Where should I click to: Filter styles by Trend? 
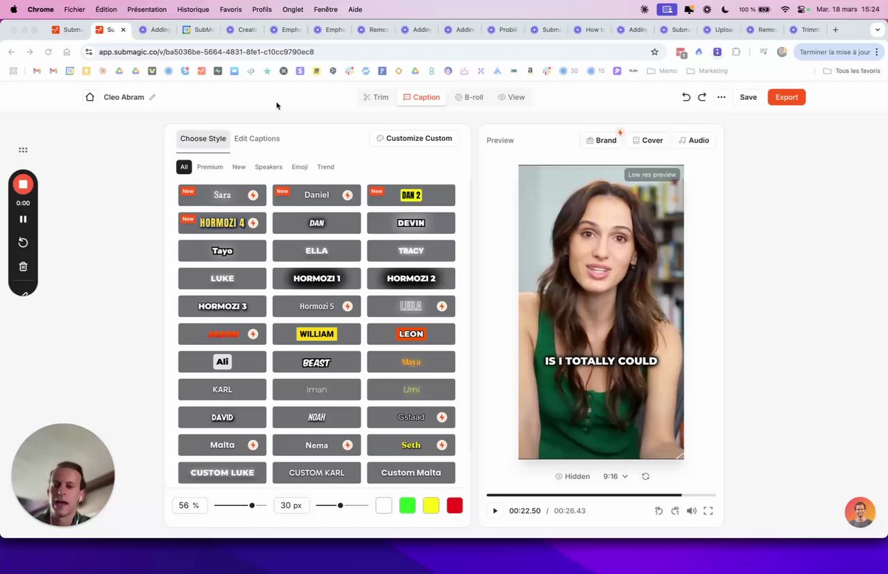coord(325,167)
